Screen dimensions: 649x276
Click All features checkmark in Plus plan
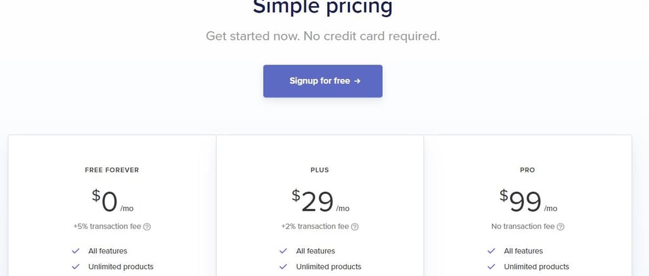click(x=283, y=251)
